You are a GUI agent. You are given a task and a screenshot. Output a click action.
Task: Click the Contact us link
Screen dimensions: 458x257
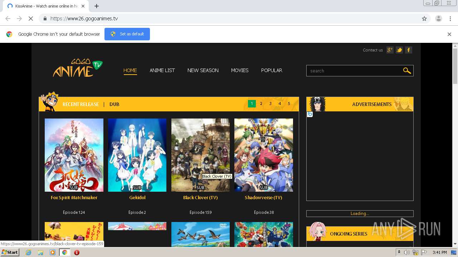point(373,50)
